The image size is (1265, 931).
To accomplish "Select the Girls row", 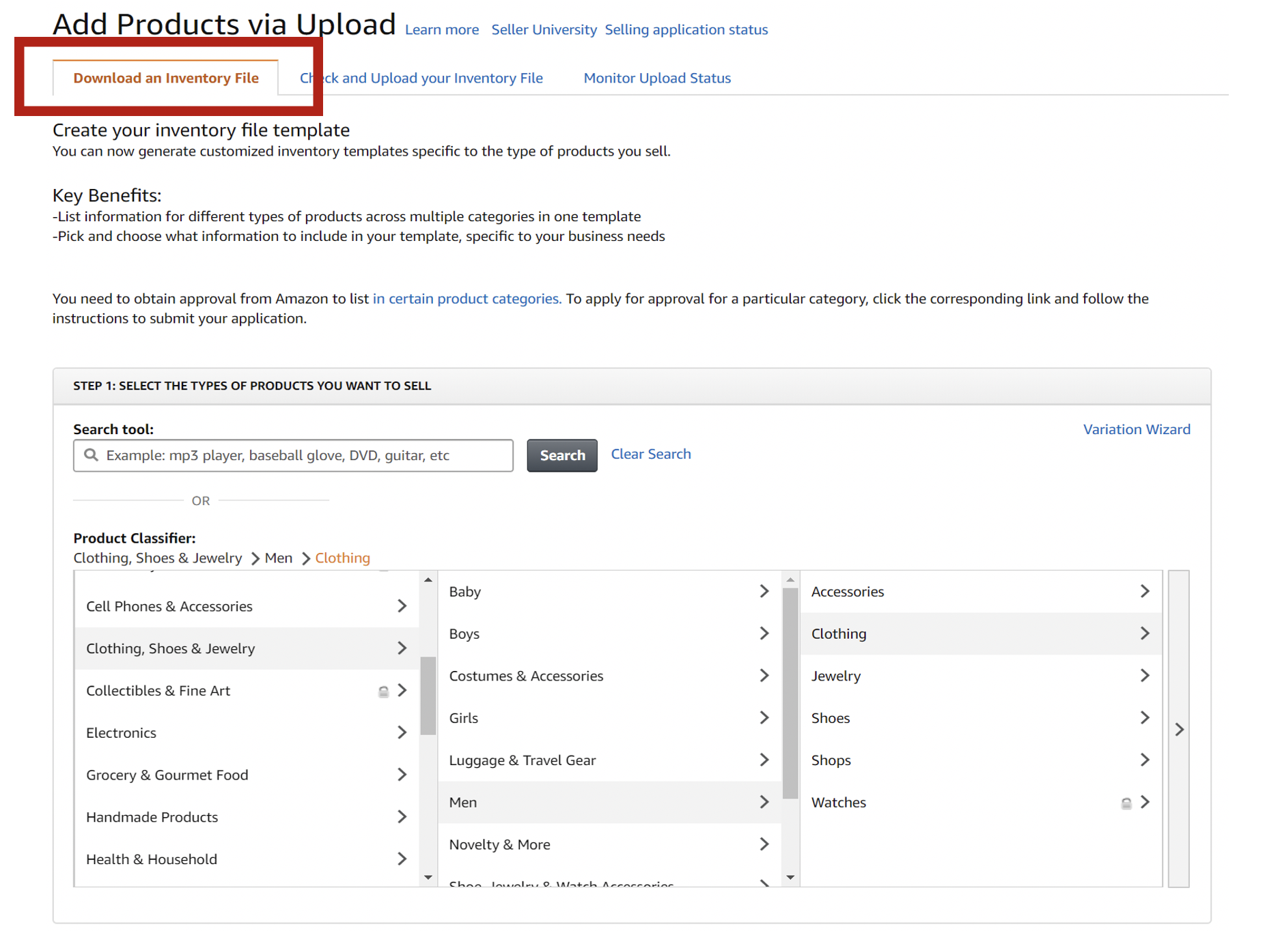I will coord(609,718).
